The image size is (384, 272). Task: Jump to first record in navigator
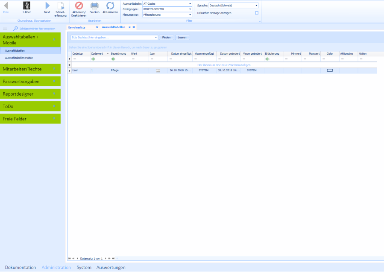[70, 258]
